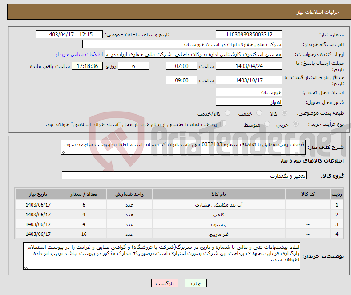This screenshot has width=351, height=295.
Task: Click the item name آب بند مکانیکی فشاری
Action: 219,205
